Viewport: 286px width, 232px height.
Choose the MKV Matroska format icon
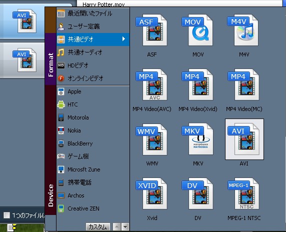(x=197, y=139)
